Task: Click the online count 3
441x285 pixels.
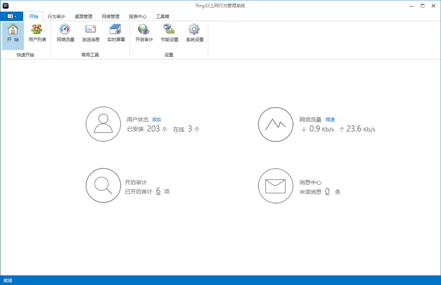Action: tap(190, 128)
